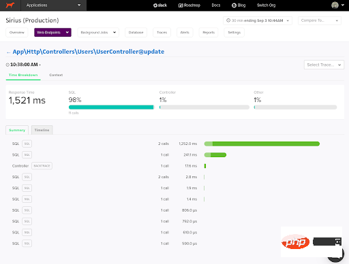The width and height of the screenshot is (349, 264).
Task: Click SQL badge on 806.0 µs row
Action: coord(27,210)
